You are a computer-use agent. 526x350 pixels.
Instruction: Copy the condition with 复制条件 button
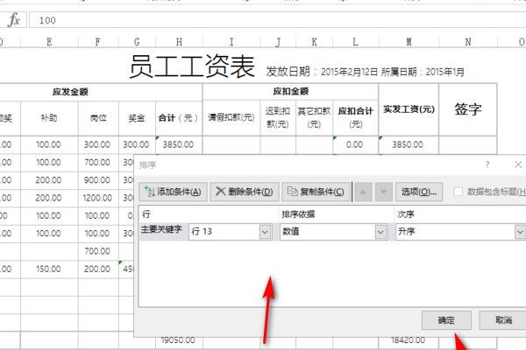tap(316, 192)
